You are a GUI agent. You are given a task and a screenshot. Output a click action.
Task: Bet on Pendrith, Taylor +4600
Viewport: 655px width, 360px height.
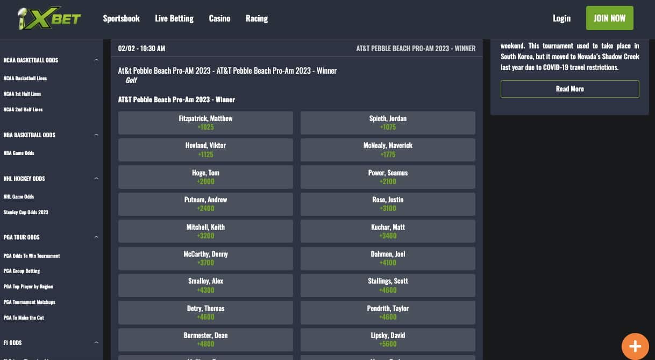pyautogui.click(x=388, y=313)
